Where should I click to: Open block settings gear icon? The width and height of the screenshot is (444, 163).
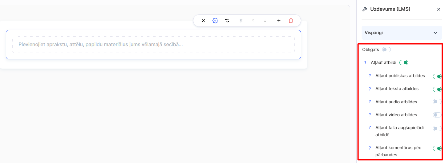(215, 21)
